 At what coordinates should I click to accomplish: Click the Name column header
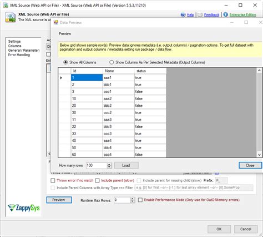(x=119, y=71)
